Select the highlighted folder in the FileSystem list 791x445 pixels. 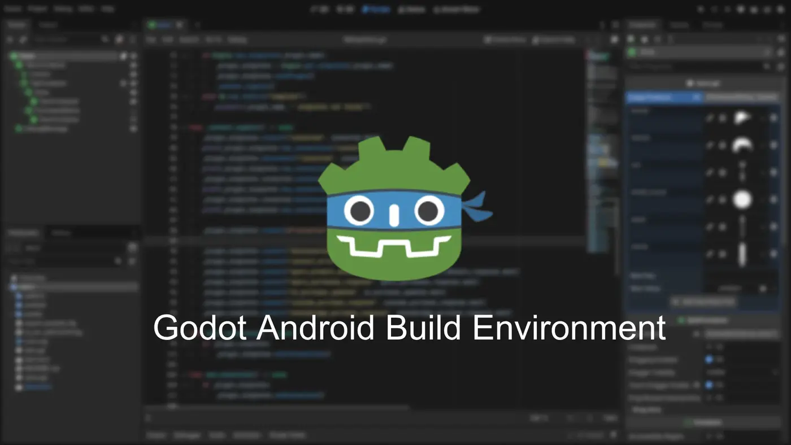click(73, 287)
